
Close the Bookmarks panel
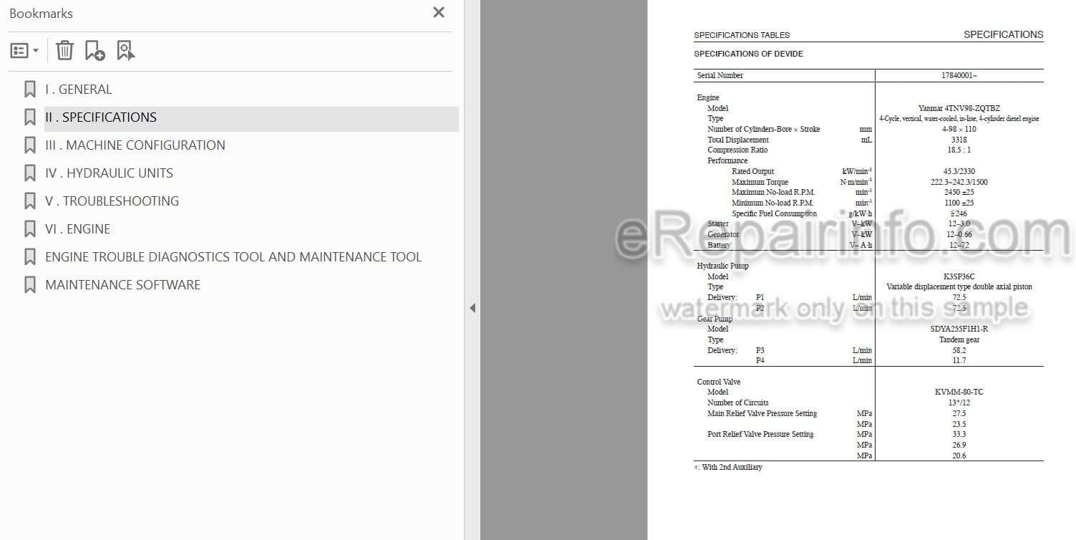(x=439, y=12)
